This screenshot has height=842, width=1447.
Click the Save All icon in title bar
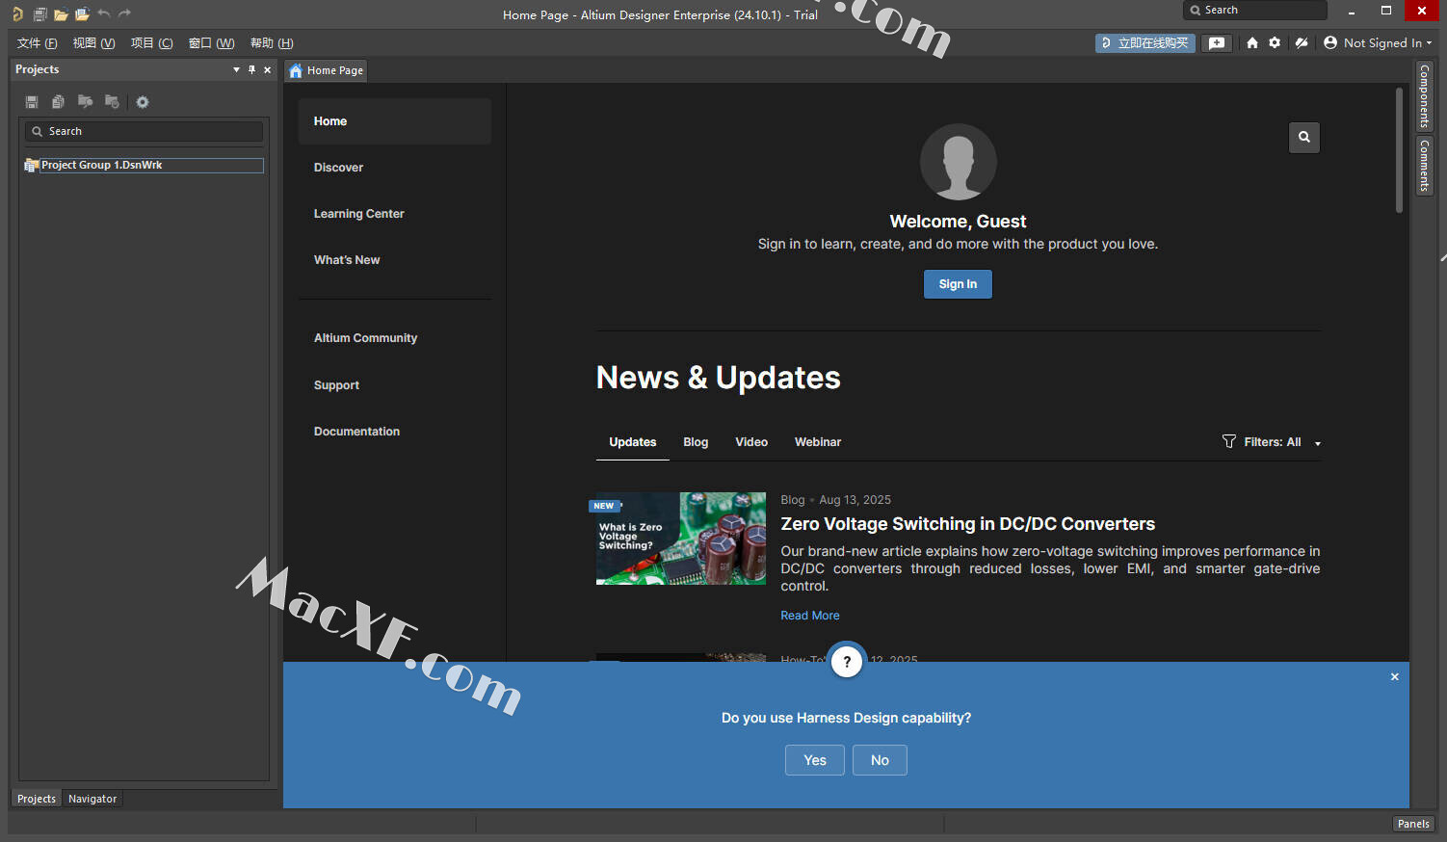[x=39, y=13]
